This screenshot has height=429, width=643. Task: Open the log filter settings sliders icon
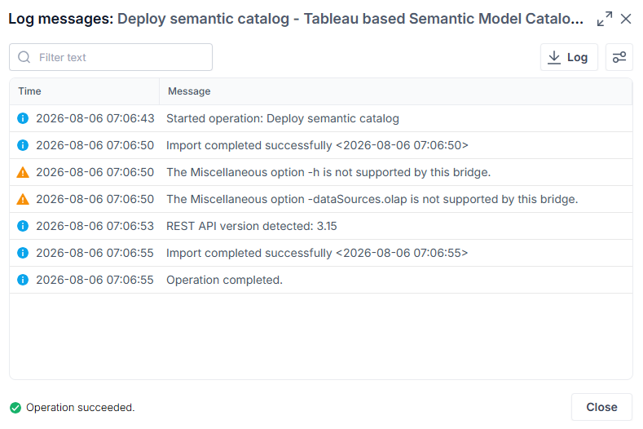tap(619, 57)
